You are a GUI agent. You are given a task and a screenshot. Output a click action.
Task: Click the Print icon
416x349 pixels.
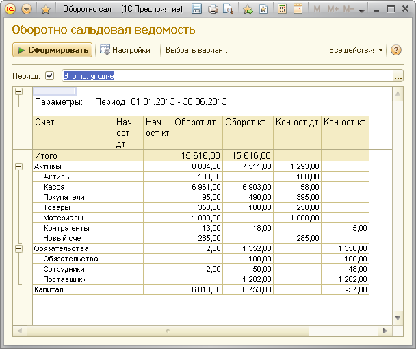tap(213, 10)
